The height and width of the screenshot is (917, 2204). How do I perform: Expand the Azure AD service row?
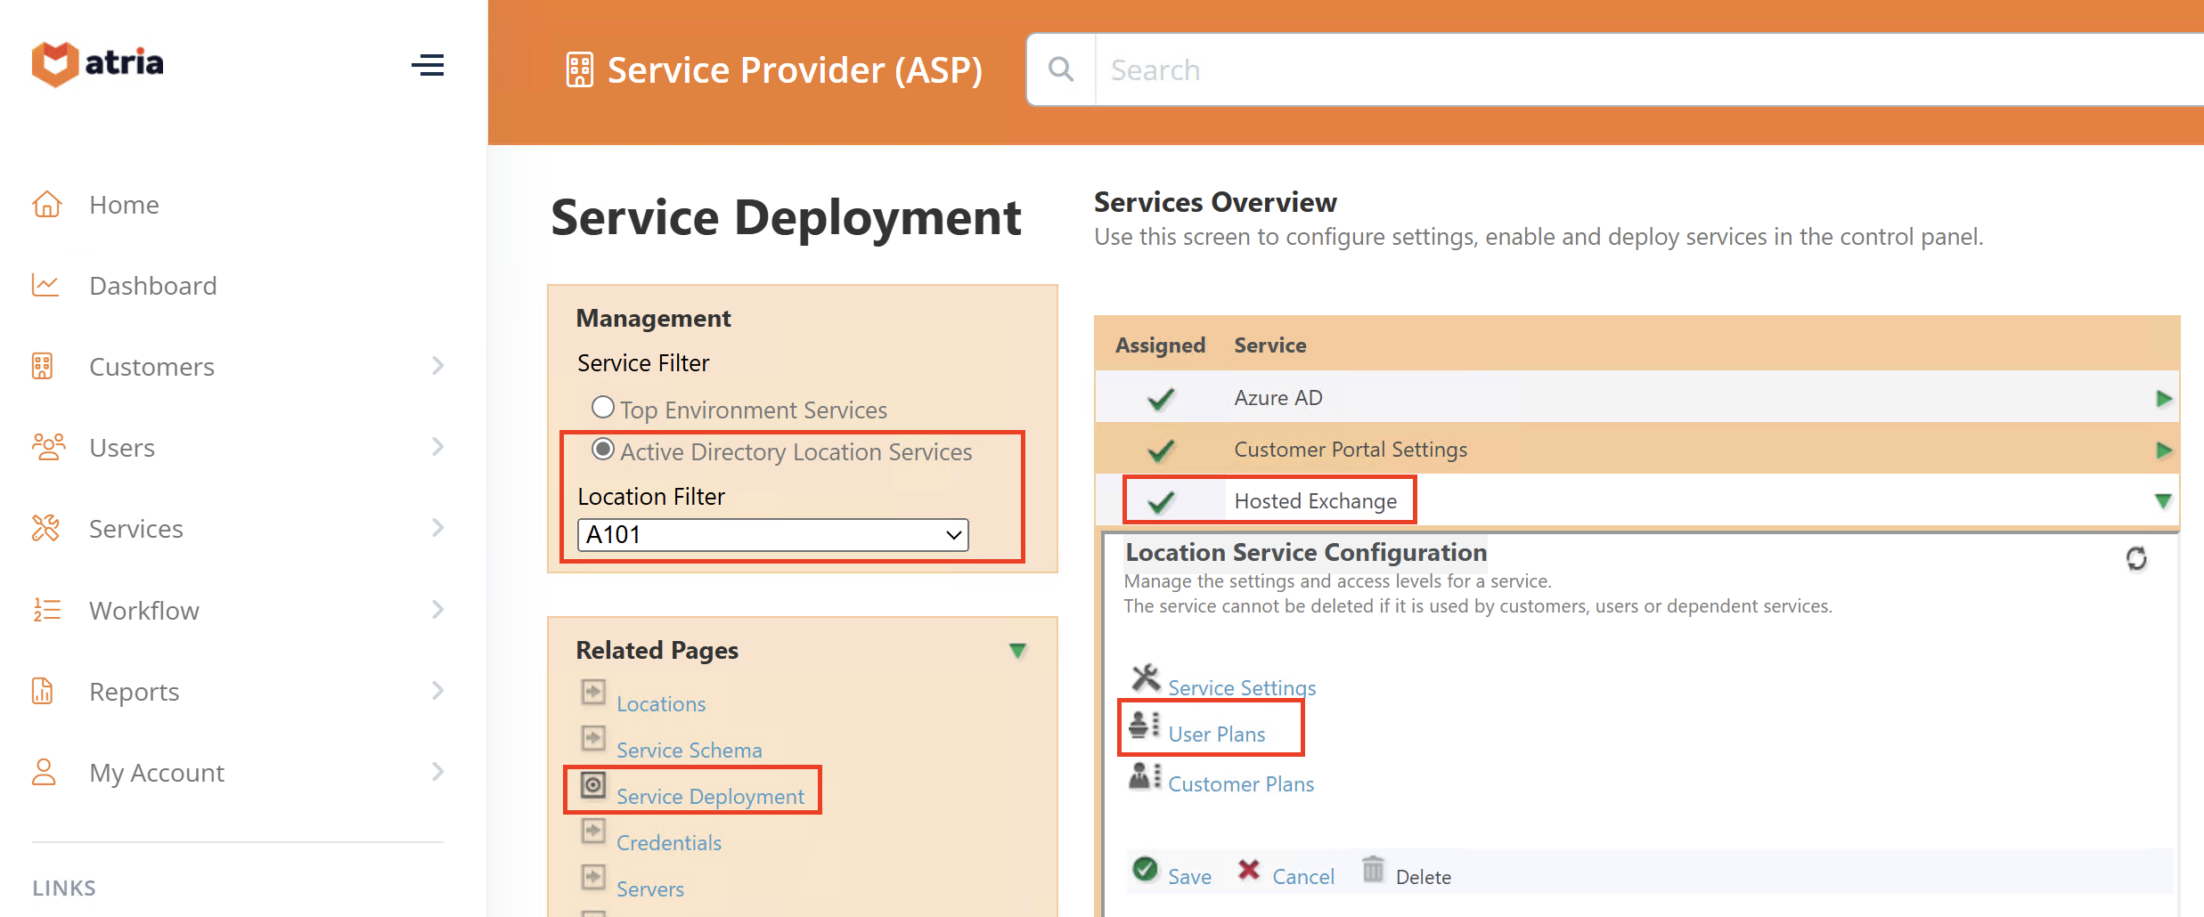click(x=2165, y=398)
